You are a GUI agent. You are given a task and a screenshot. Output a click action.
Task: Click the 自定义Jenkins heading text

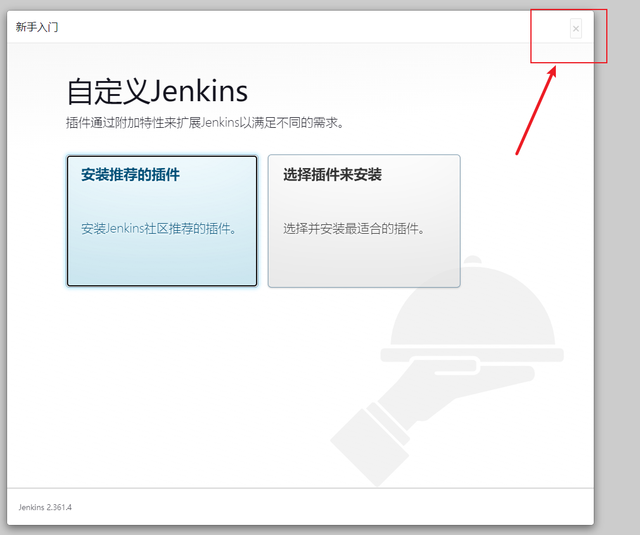coord(157,91)
